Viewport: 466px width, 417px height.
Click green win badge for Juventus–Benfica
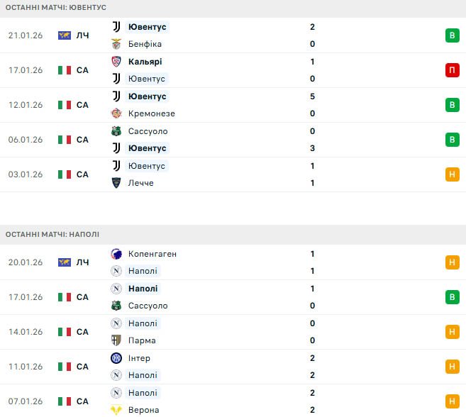point(452,35)
